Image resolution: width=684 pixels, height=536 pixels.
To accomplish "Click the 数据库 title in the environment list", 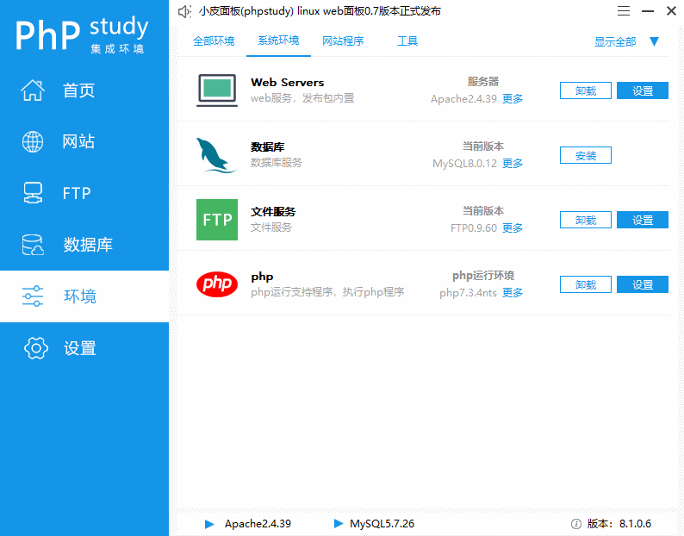I will click(267, 147).
